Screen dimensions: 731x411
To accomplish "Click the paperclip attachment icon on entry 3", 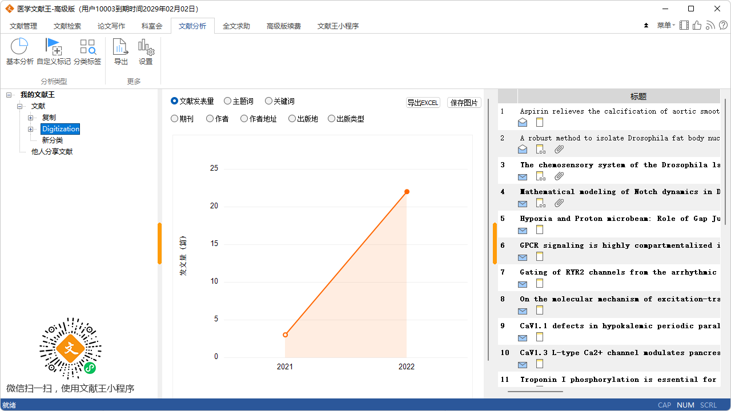I will [x=559, y=176].
